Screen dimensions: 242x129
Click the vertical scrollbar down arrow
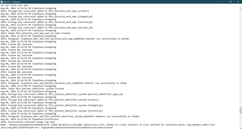241,128
